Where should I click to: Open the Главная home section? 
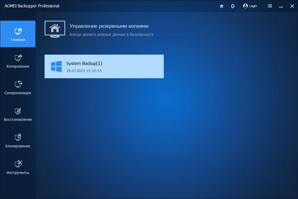point(18,34)
